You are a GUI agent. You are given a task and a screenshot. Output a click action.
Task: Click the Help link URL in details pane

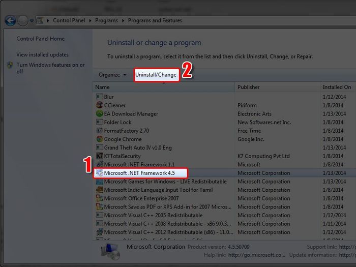[256, 255]
